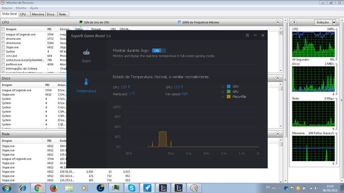Open Firefox from taskbar
The height and width of the screenshot is (193, 344).
click(x=53, y=188)
